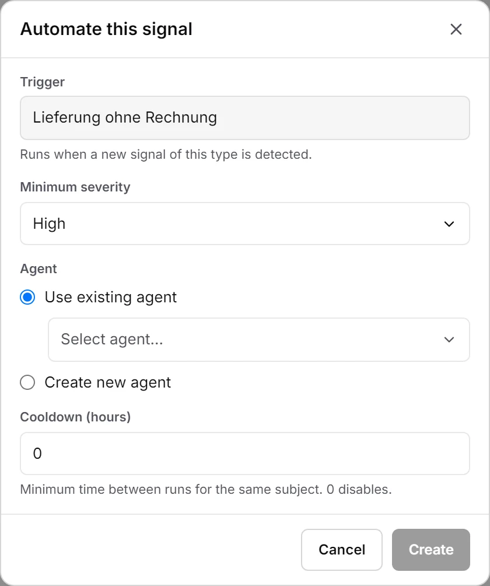
Task: Click the Cancel button
Action: coord(342,550)
